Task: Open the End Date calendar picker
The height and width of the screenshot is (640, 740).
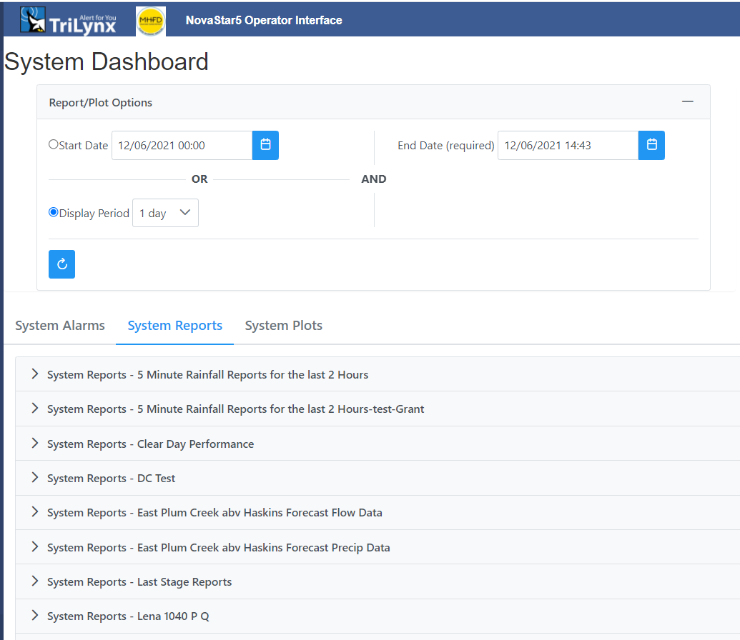Action: [651, 145]
